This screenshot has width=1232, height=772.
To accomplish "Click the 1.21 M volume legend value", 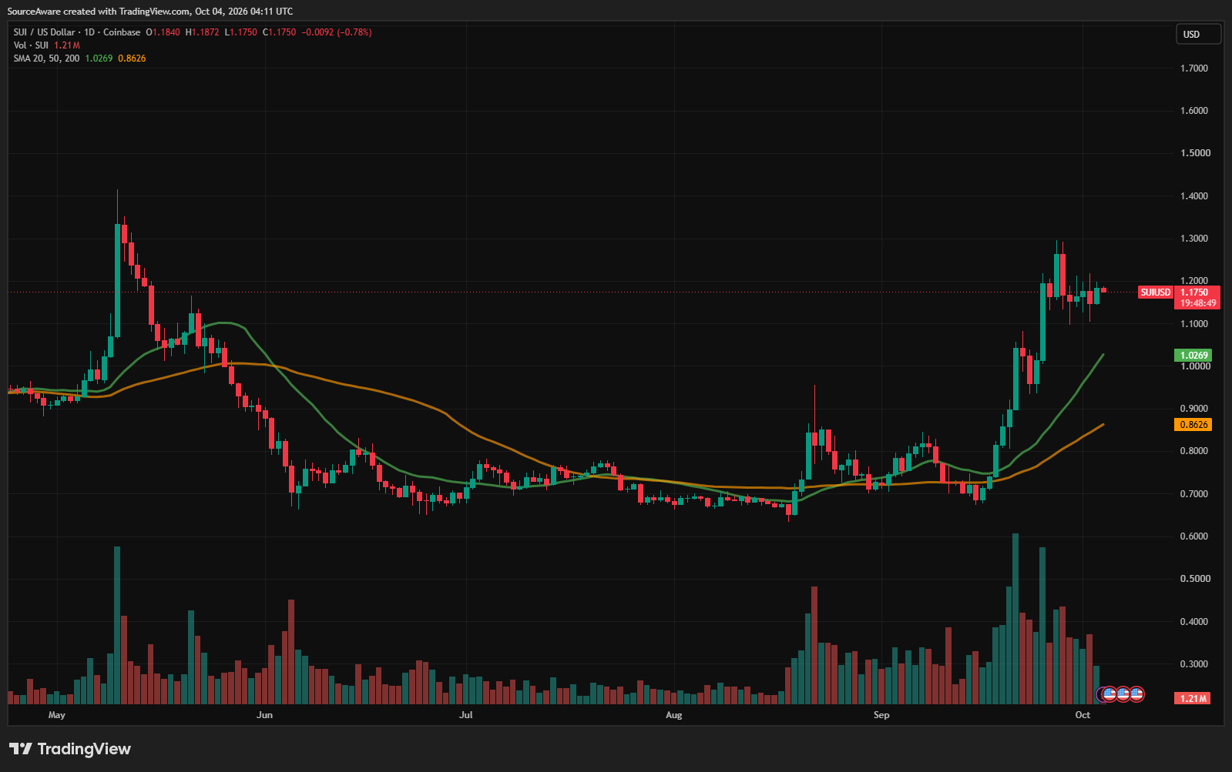I will coord(67,45).
